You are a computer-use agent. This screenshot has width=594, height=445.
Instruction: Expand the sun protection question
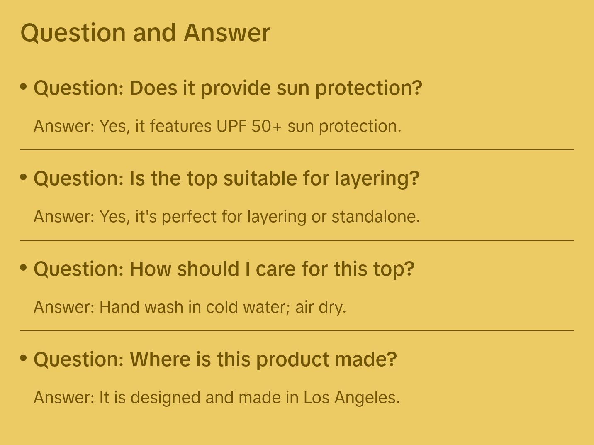pos(228,88)
